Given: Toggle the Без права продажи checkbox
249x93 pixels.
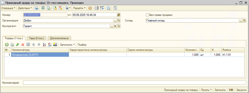Looking at the screenshot, I should (147, 15).
